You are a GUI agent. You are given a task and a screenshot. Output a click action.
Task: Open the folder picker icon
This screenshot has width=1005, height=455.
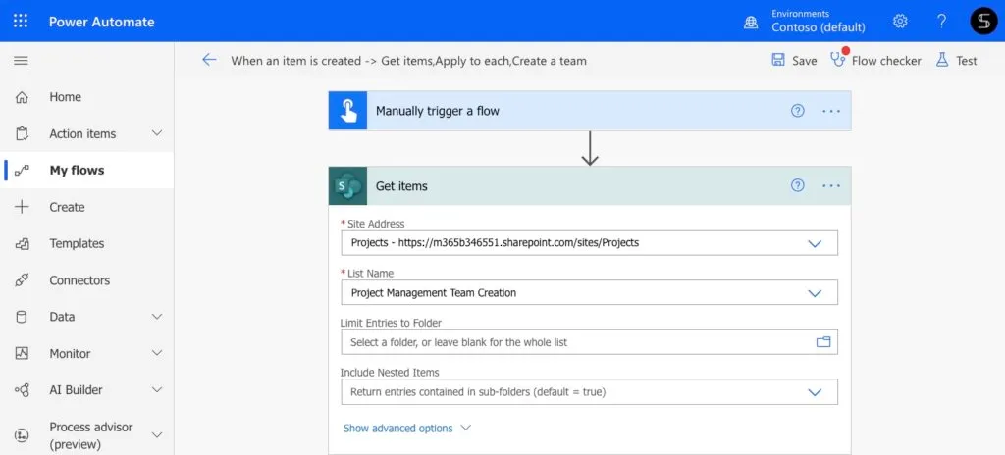click(823, 342)
